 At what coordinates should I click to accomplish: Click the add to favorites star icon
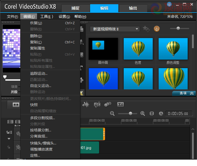click(146, 29)
